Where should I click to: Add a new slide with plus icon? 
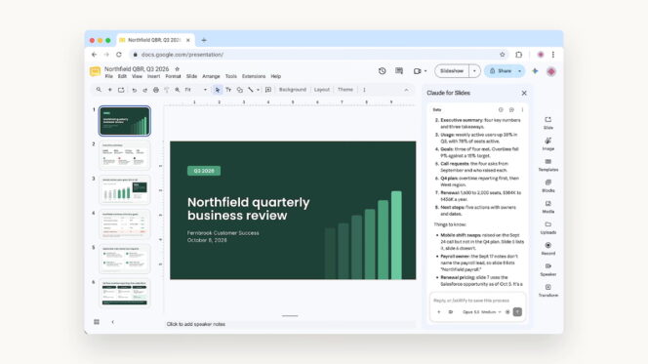tap(110, 90)
